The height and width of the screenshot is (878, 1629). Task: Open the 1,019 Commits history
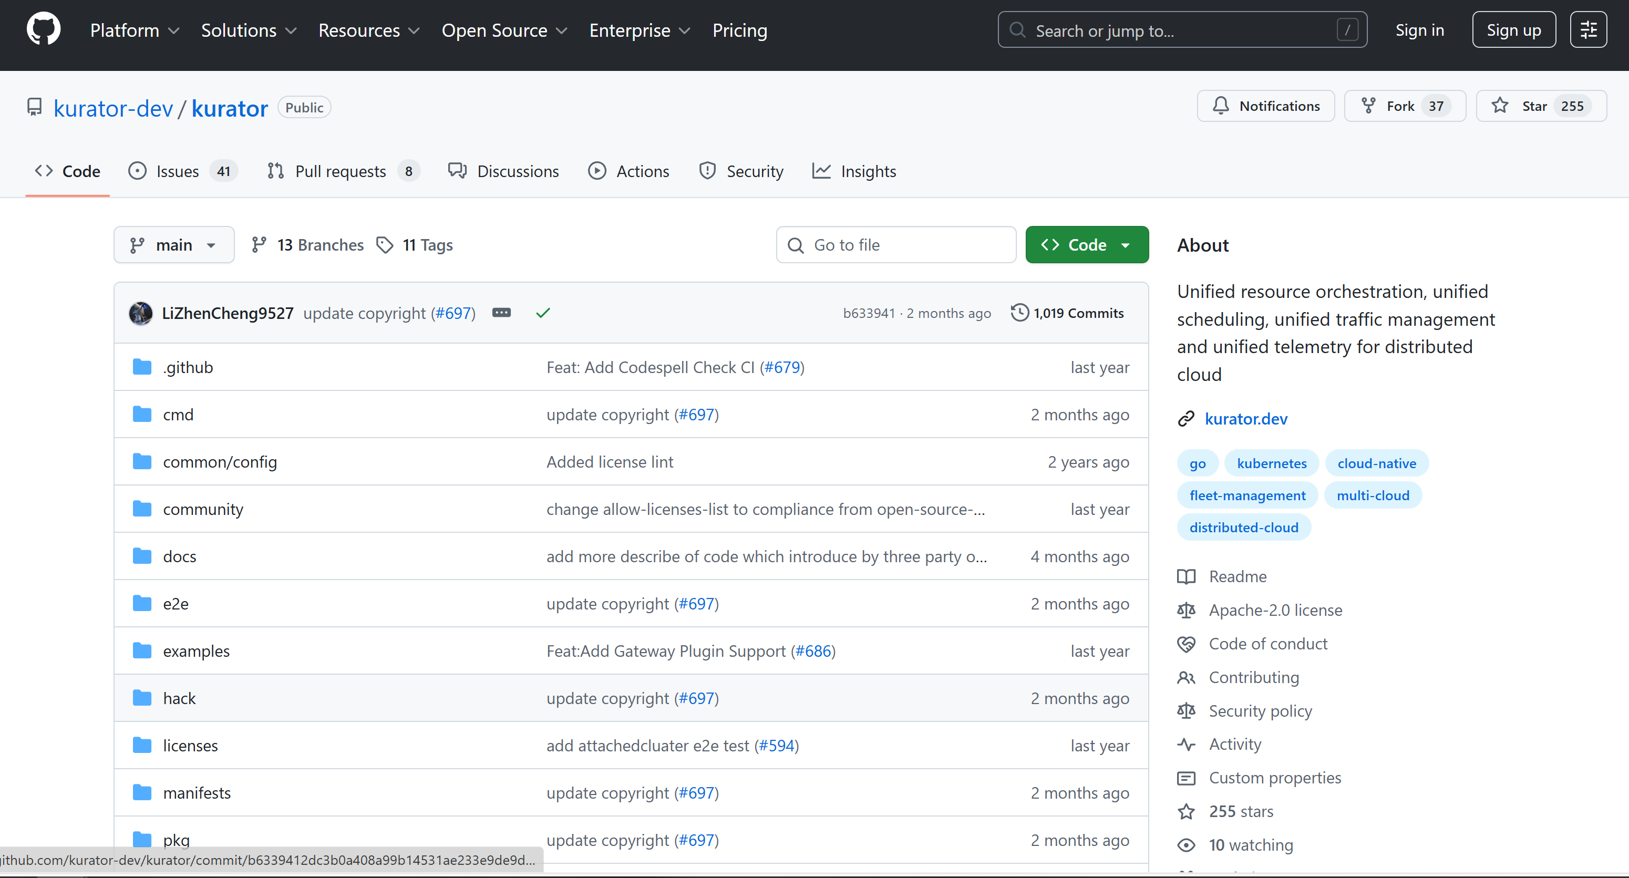tap(1067, 313)
